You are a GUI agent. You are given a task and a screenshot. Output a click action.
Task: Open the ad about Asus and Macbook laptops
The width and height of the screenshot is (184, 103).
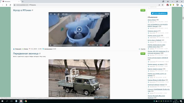(154, 40)
